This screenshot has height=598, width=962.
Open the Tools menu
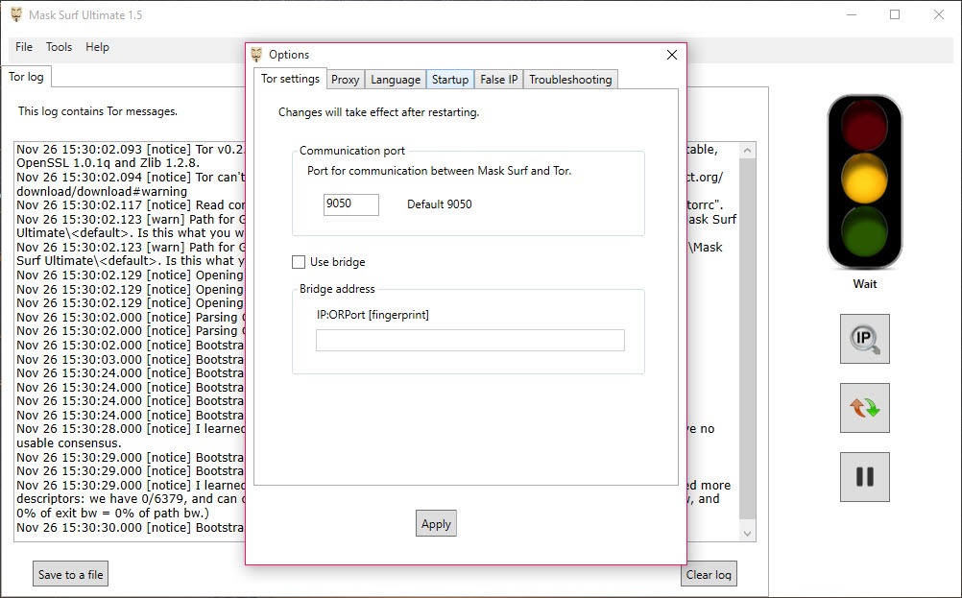(x=59, y=47)
